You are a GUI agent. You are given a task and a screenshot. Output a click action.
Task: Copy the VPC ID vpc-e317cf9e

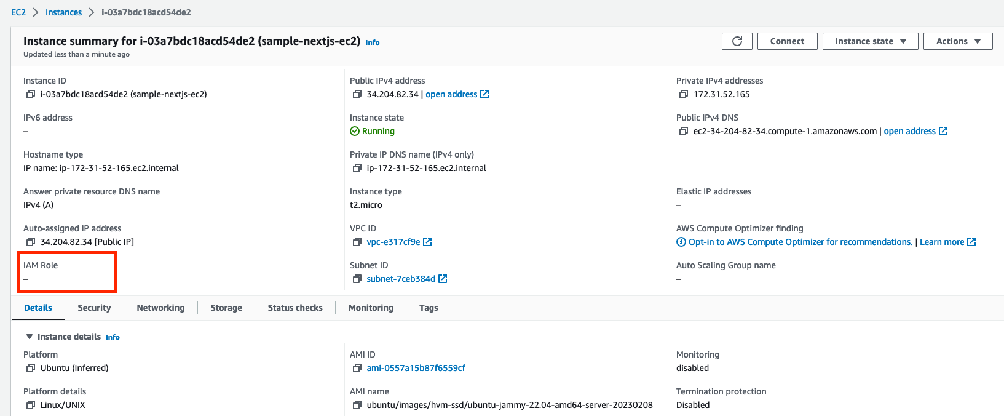357,242
